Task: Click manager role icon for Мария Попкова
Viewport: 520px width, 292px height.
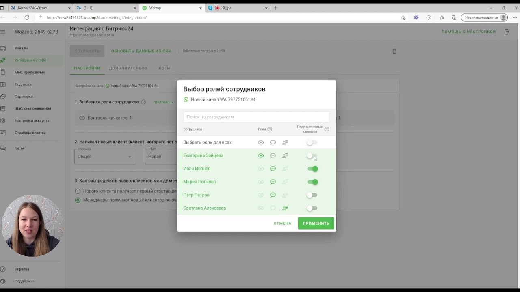Action: [285, 182]
